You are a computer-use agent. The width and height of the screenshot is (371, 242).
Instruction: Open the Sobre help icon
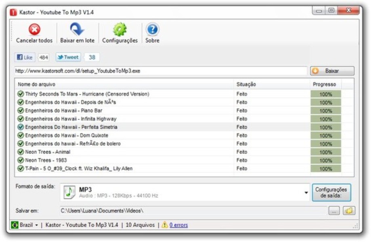[x=152, y=29]
